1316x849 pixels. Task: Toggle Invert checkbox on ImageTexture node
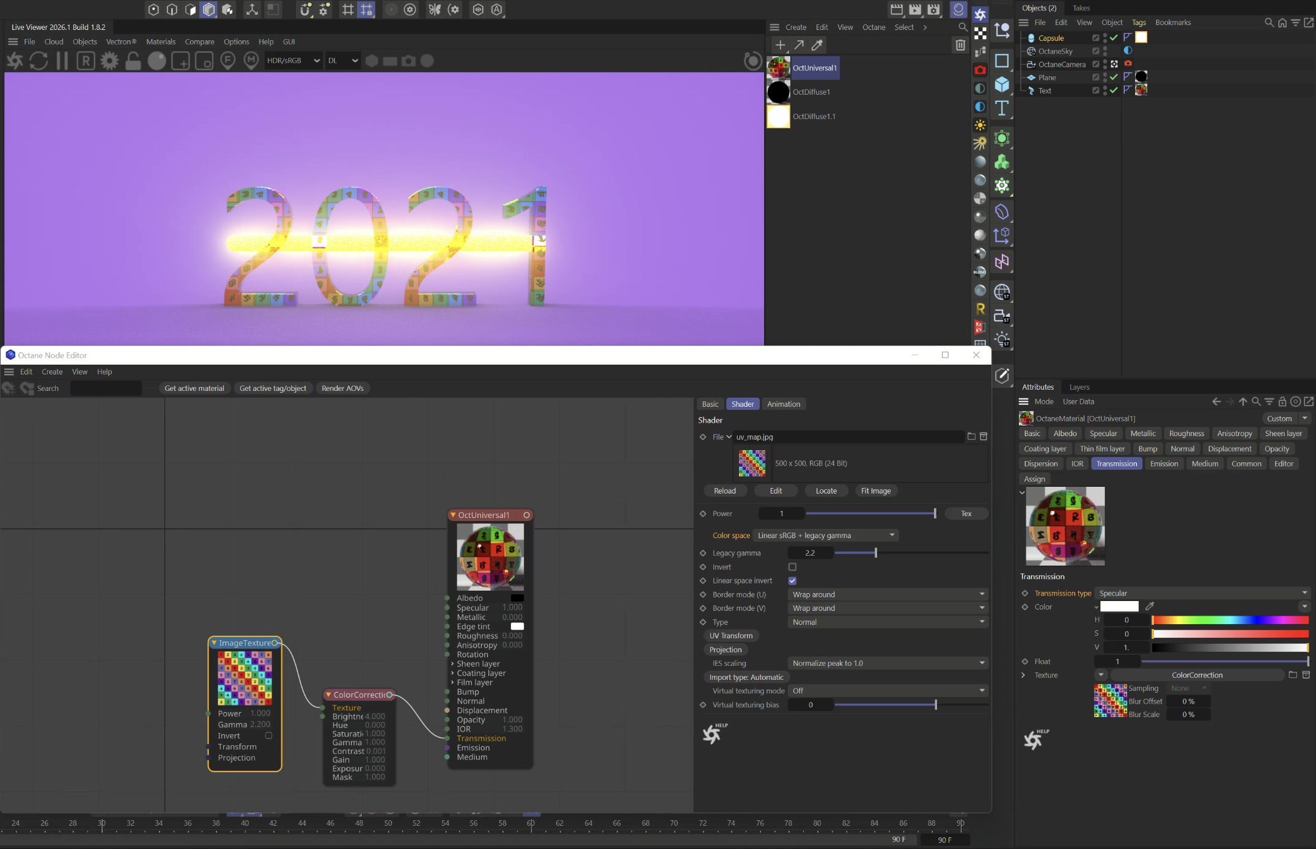[268, 736]
